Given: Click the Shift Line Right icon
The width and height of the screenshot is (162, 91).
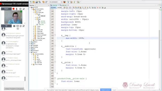Looking at the screenshot, I should (x=95, y=8).
